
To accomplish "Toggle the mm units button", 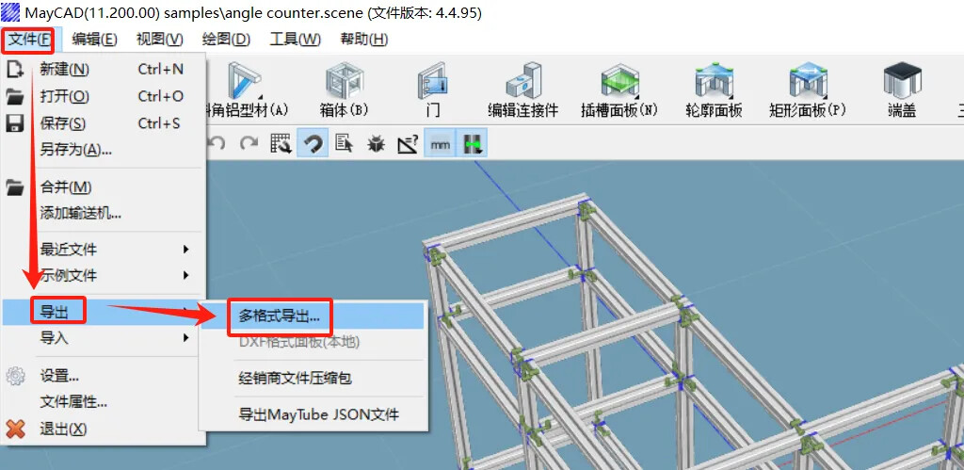I will (440, 144).
